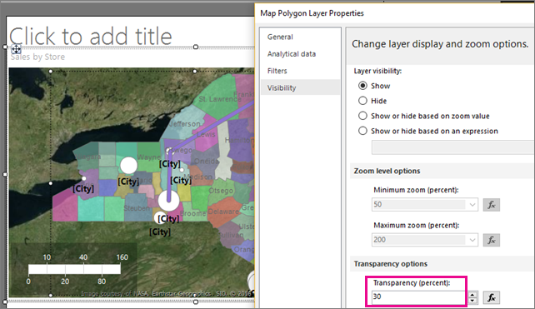Click the Transparency percent input field
This screenshot has width=535, height=309.
pos(419,297)
